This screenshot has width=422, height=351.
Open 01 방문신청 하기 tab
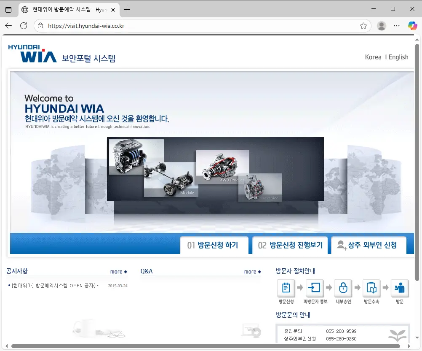pos(214,245)
